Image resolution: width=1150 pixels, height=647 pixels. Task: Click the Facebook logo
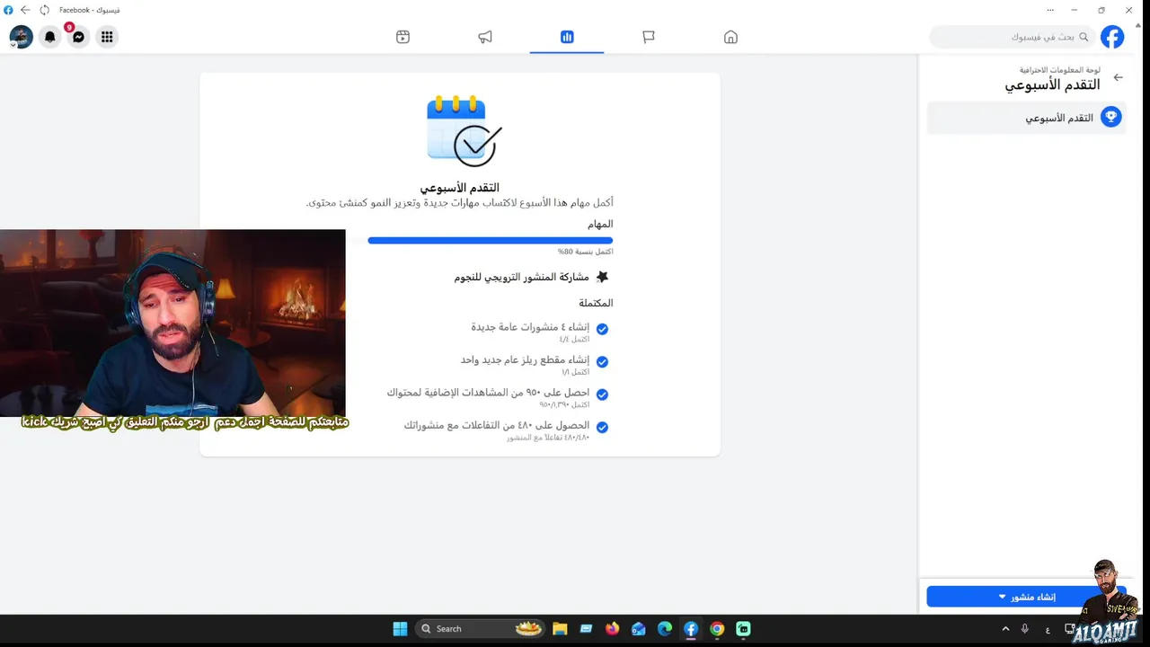click(x=1112, y=37)
